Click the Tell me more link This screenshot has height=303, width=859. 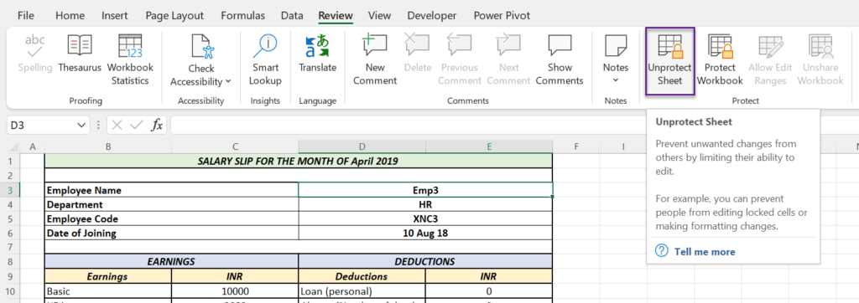click(x=705, y=252)
